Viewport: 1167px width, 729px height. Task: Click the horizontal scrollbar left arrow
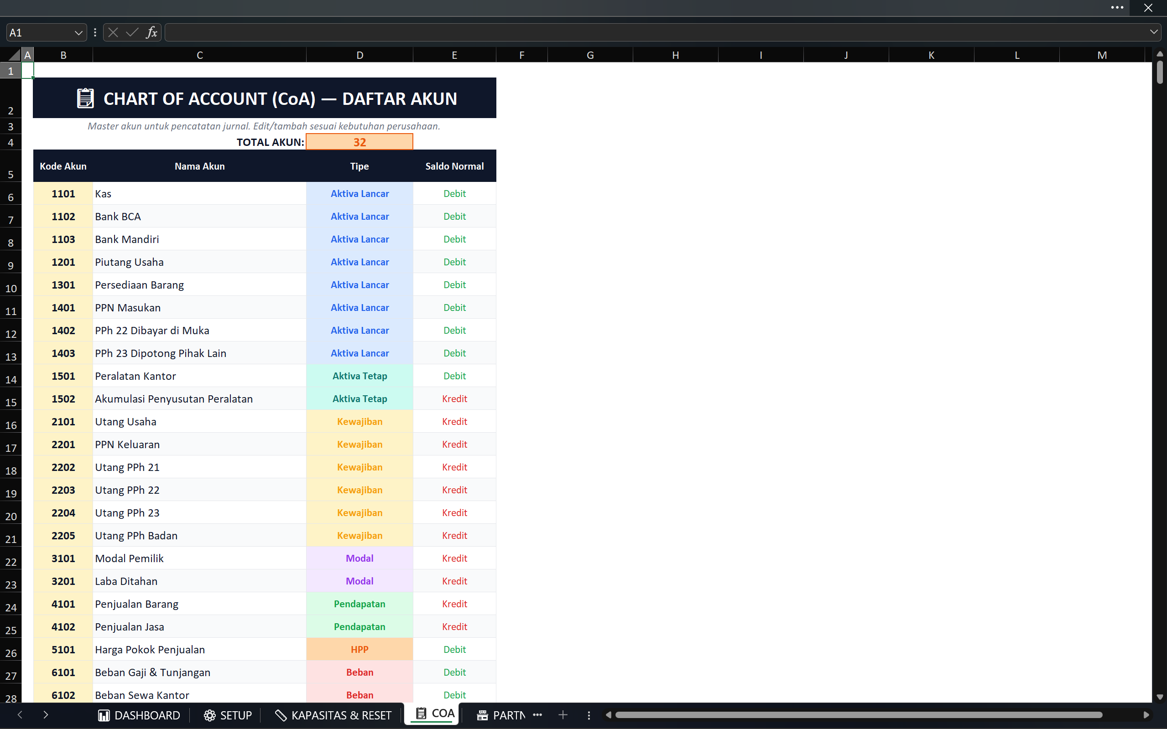point(608,715)
